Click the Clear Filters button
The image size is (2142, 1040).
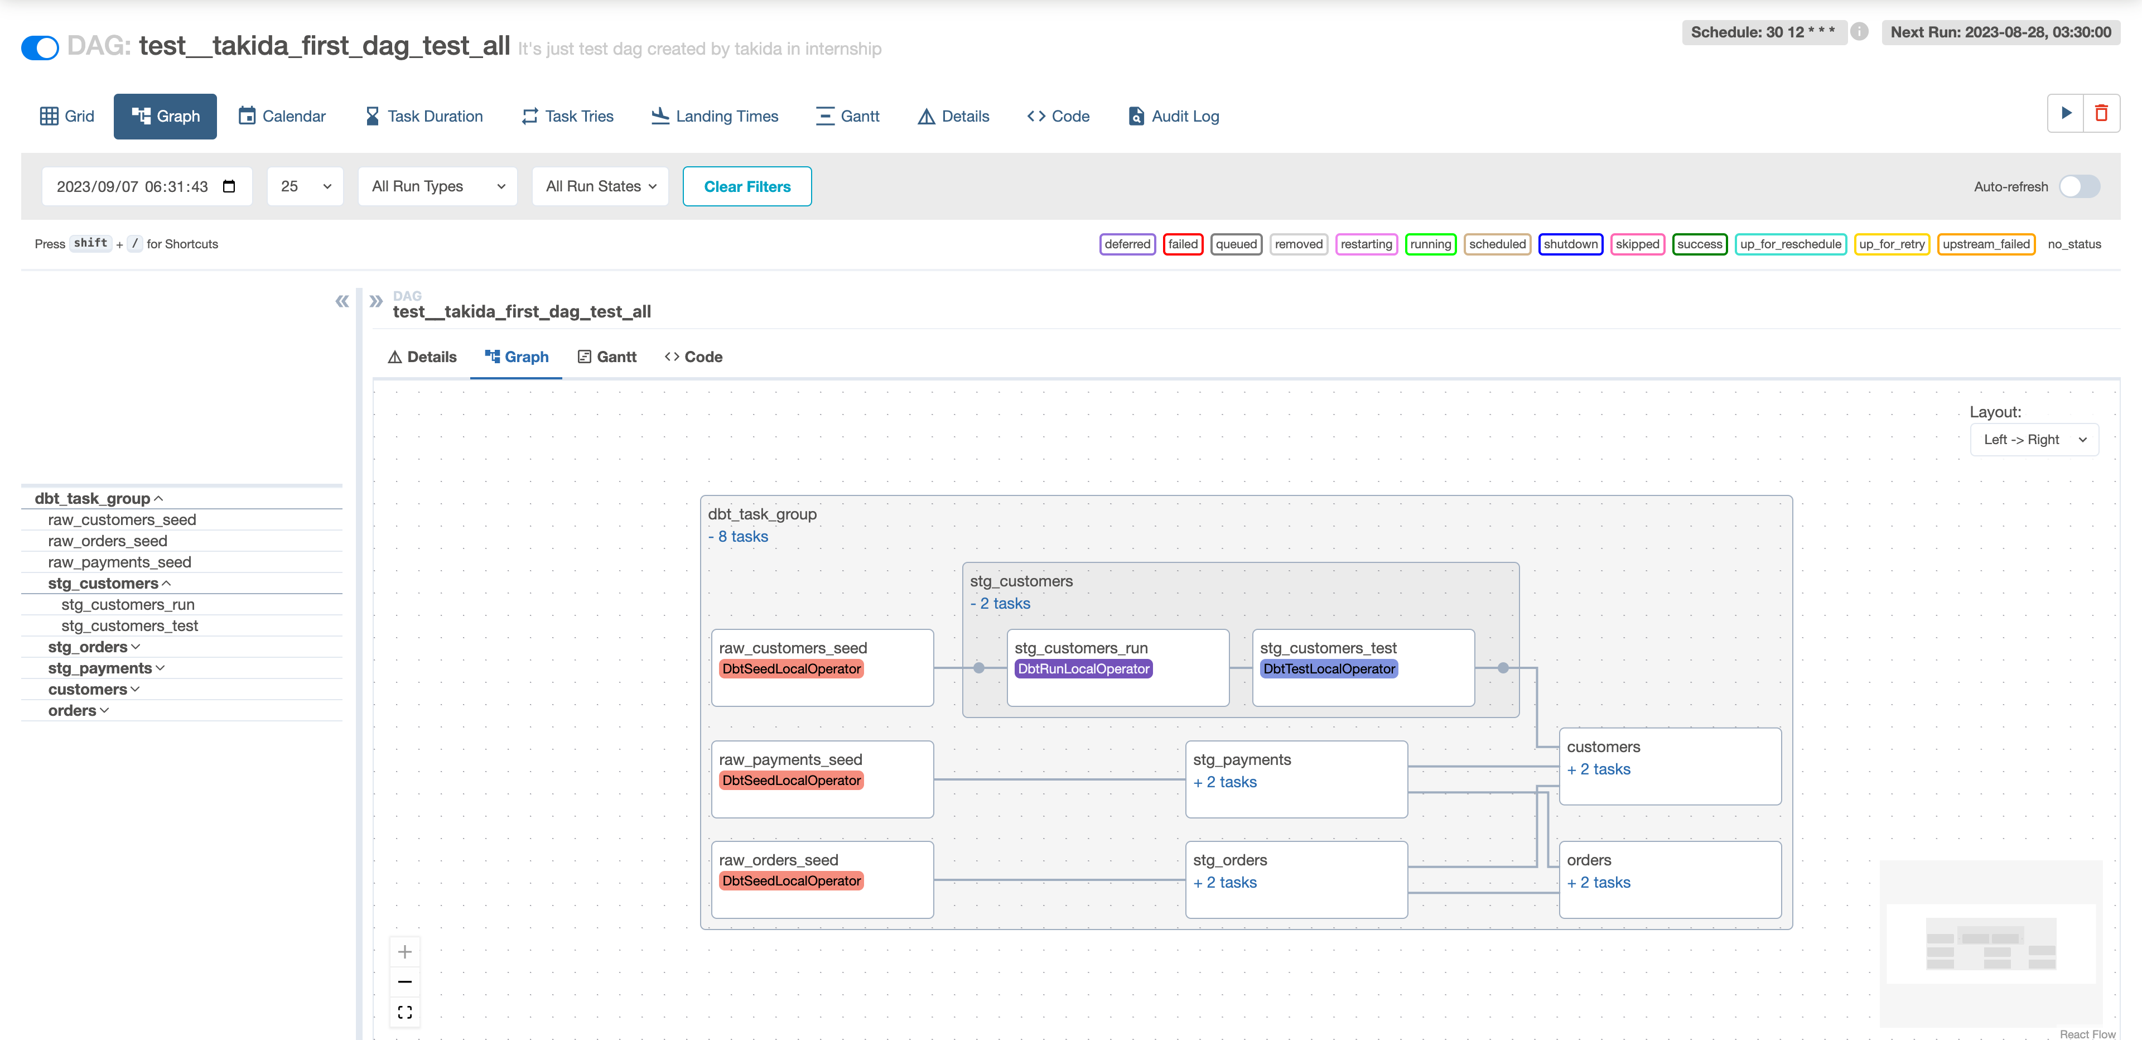click(x=747, y=186)
